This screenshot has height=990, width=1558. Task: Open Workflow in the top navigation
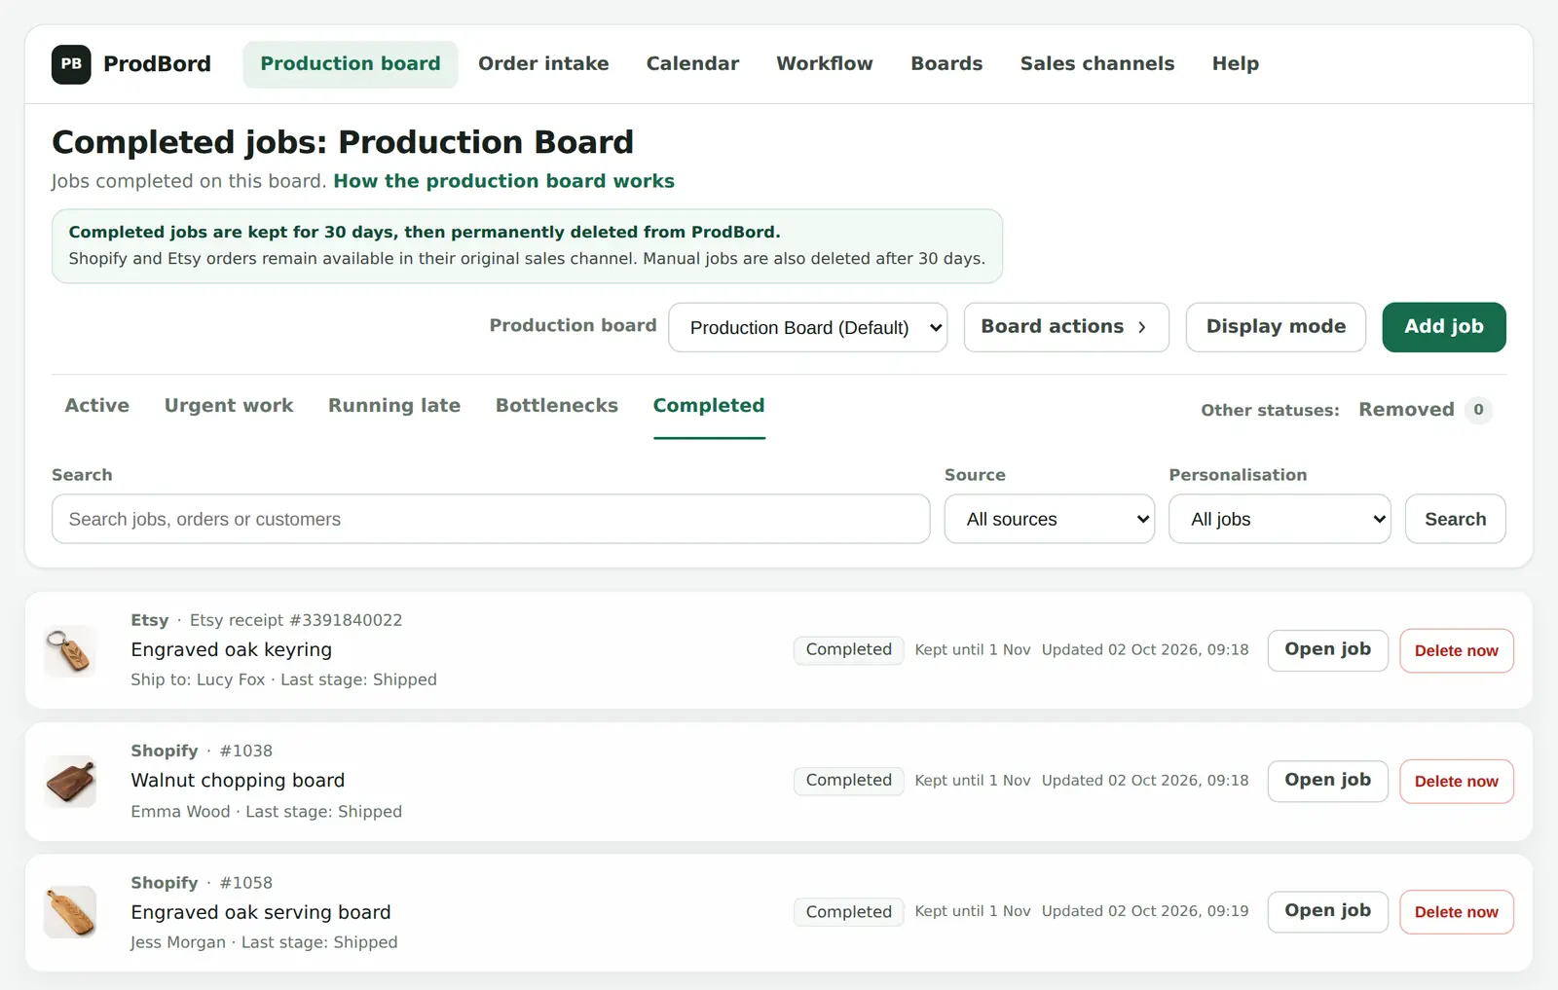825,64
